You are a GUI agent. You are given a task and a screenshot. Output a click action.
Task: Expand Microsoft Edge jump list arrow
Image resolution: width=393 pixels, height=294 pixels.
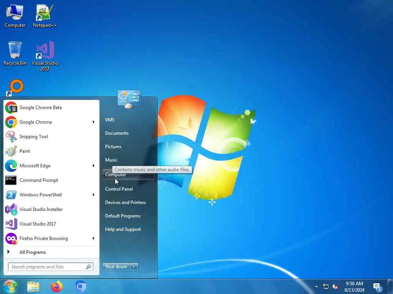tap(94, 165)
